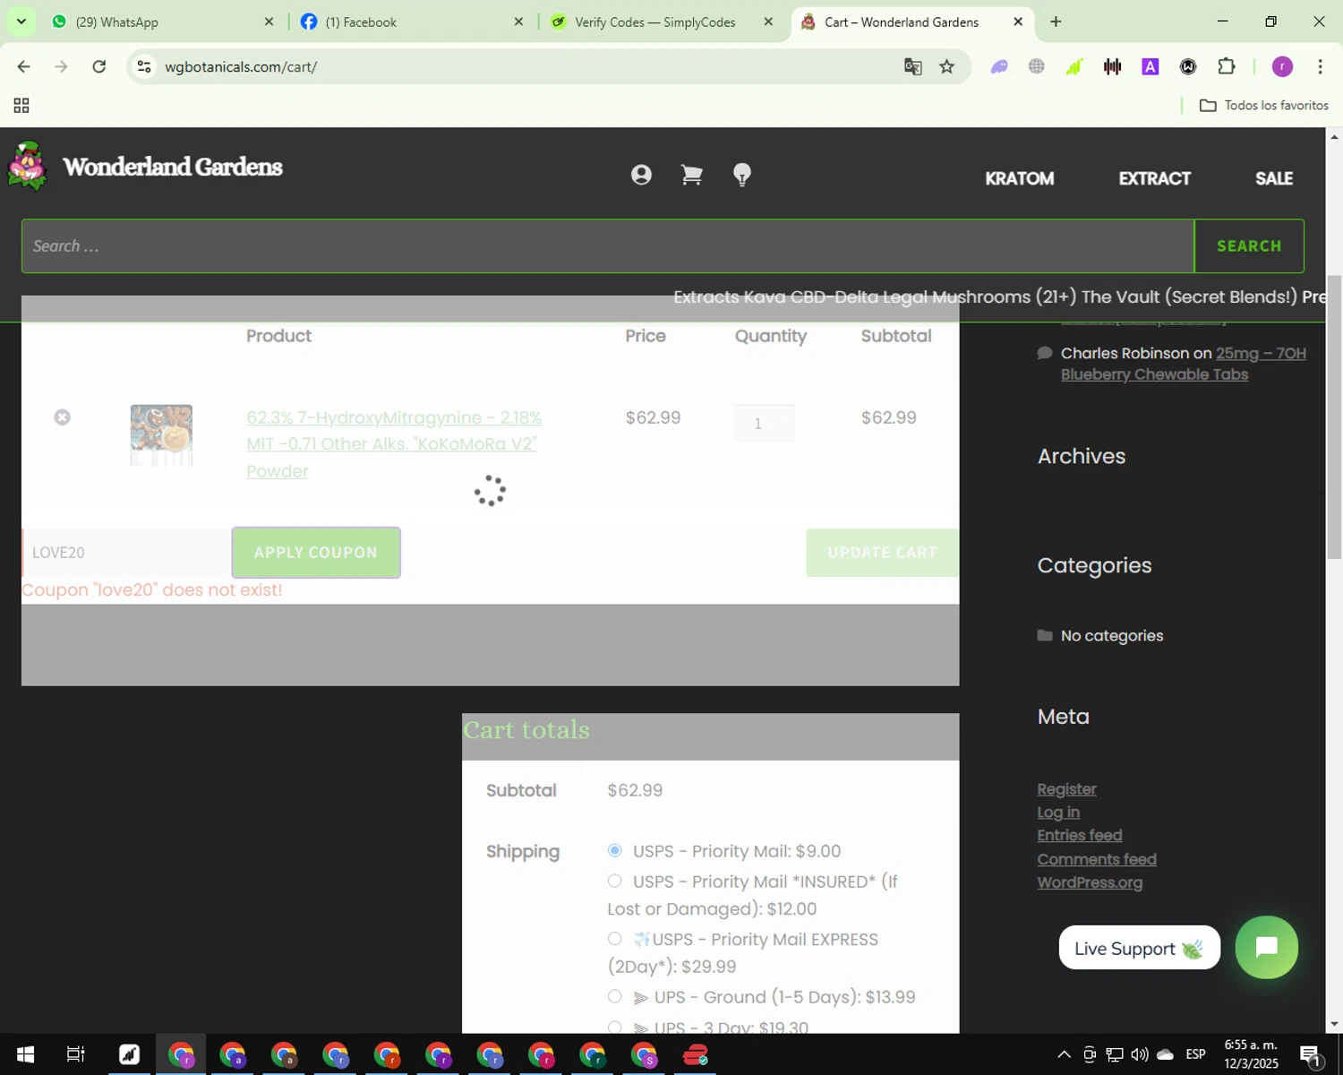Open the live chat bubble button
The height and width of the screenshot is (1075, 1343).
point(1266,947)
